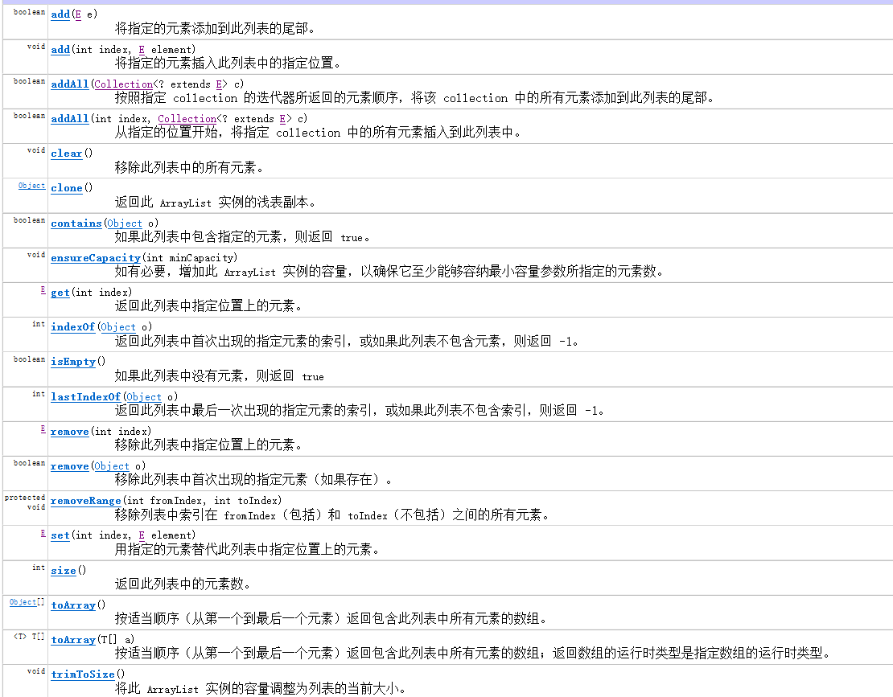Click text '将指定的元素插入此列表中的指定位置。'

[x=228, y=64]
